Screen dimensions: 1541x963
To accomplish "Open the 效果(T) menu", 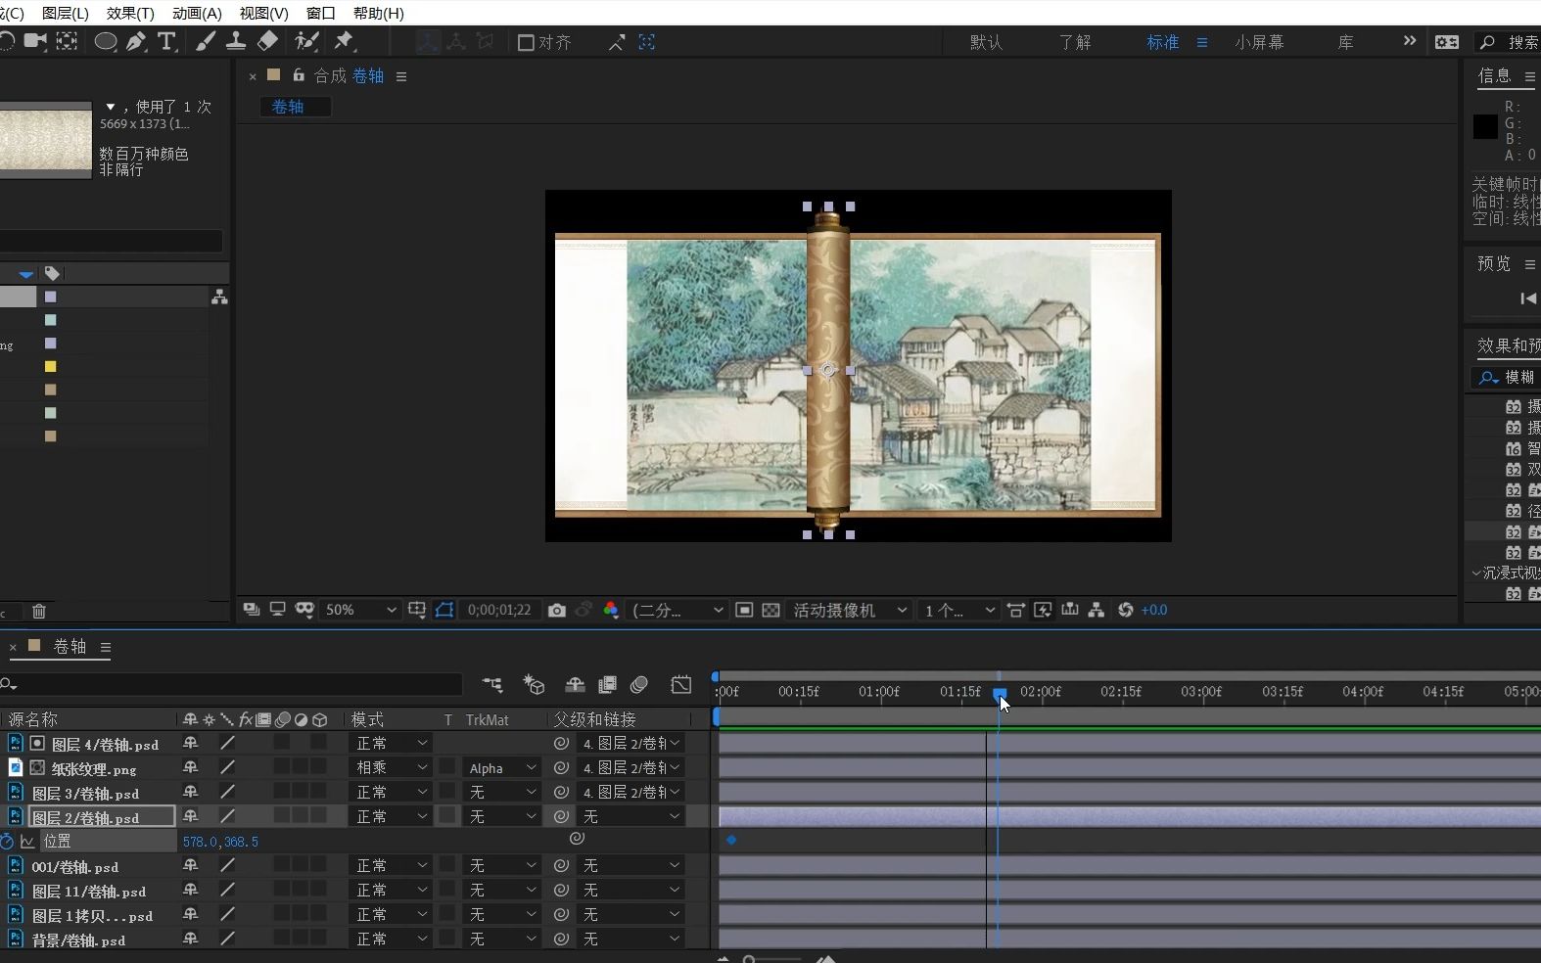I will (130, 13).
